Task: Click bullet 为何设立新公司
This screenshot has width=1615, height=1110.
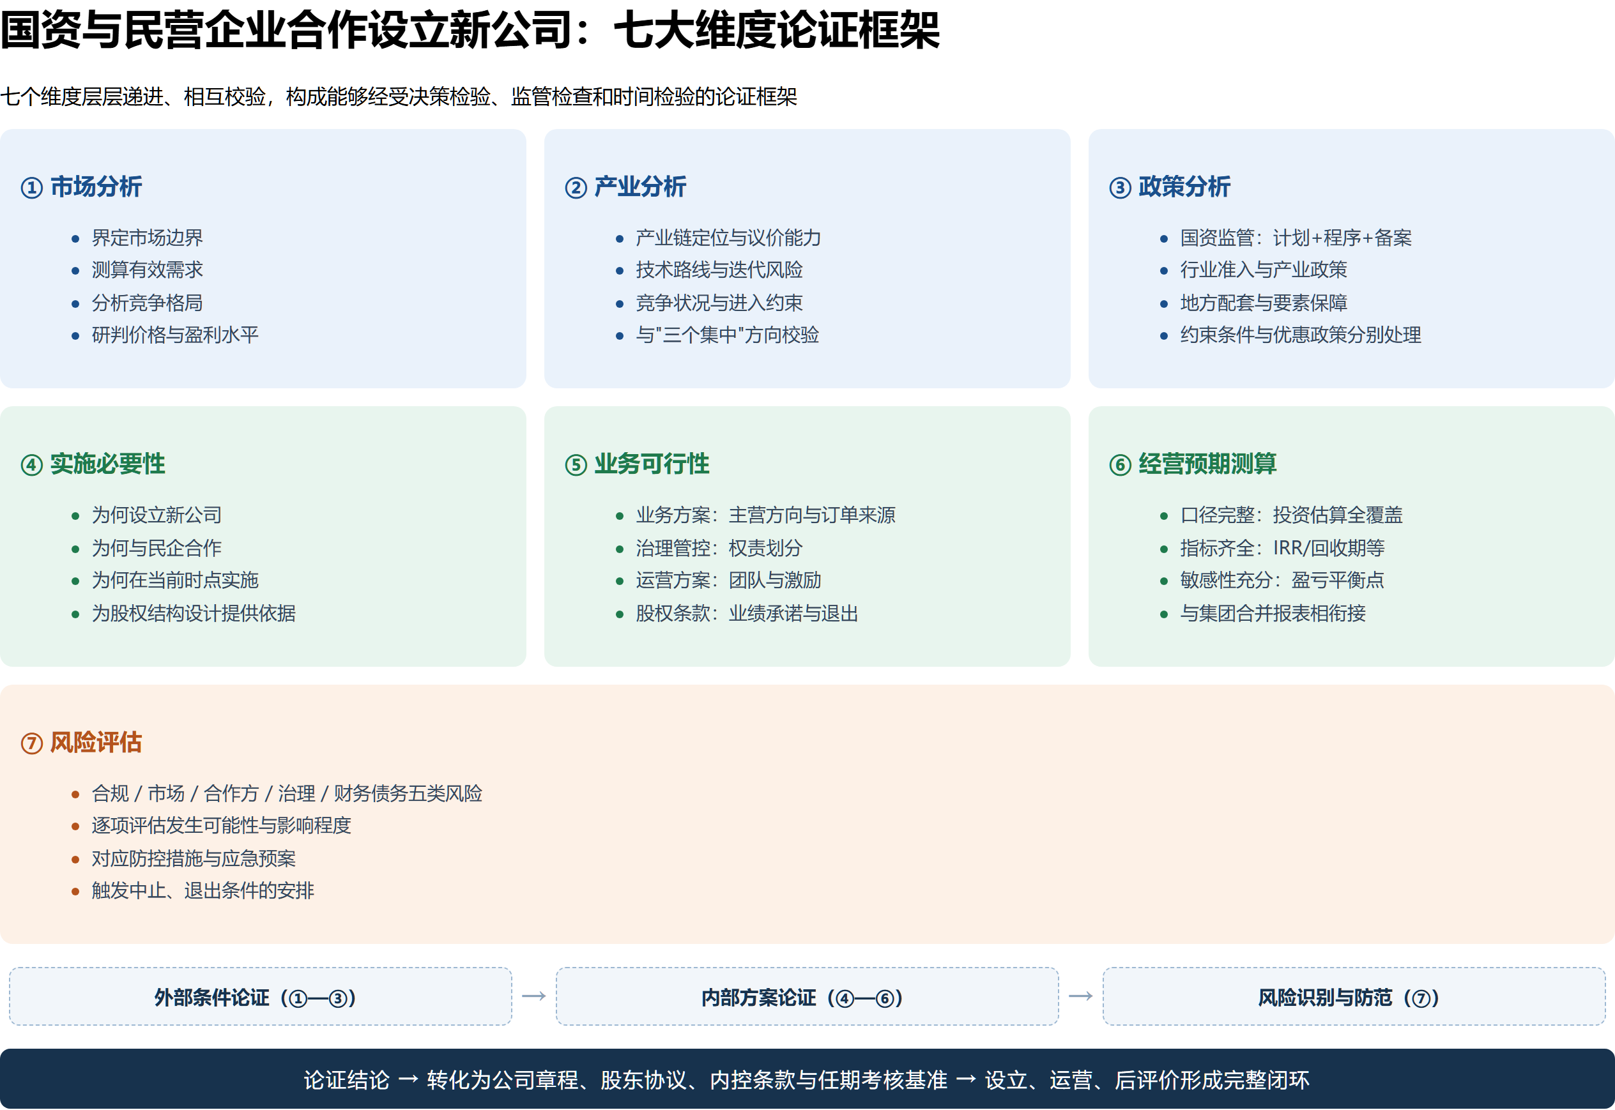Action: (x=157, y=515)
